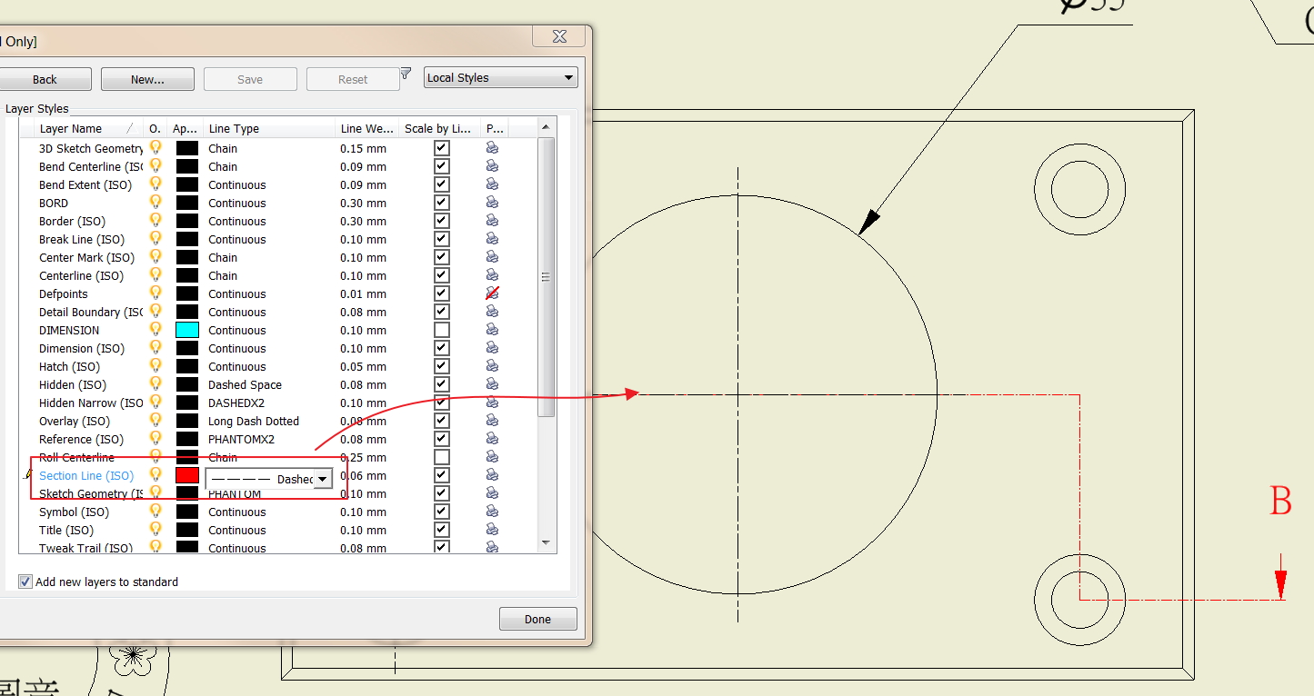The height and width of the screenshot is (696, 1314).
Task: Click the printer icon for BORD layer
Action: click(x=491, y=202)
